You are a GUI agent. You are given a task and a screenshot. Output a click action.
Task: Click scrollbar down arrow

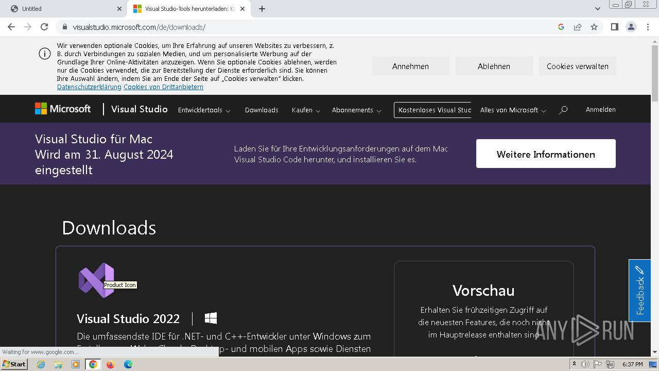655,352
